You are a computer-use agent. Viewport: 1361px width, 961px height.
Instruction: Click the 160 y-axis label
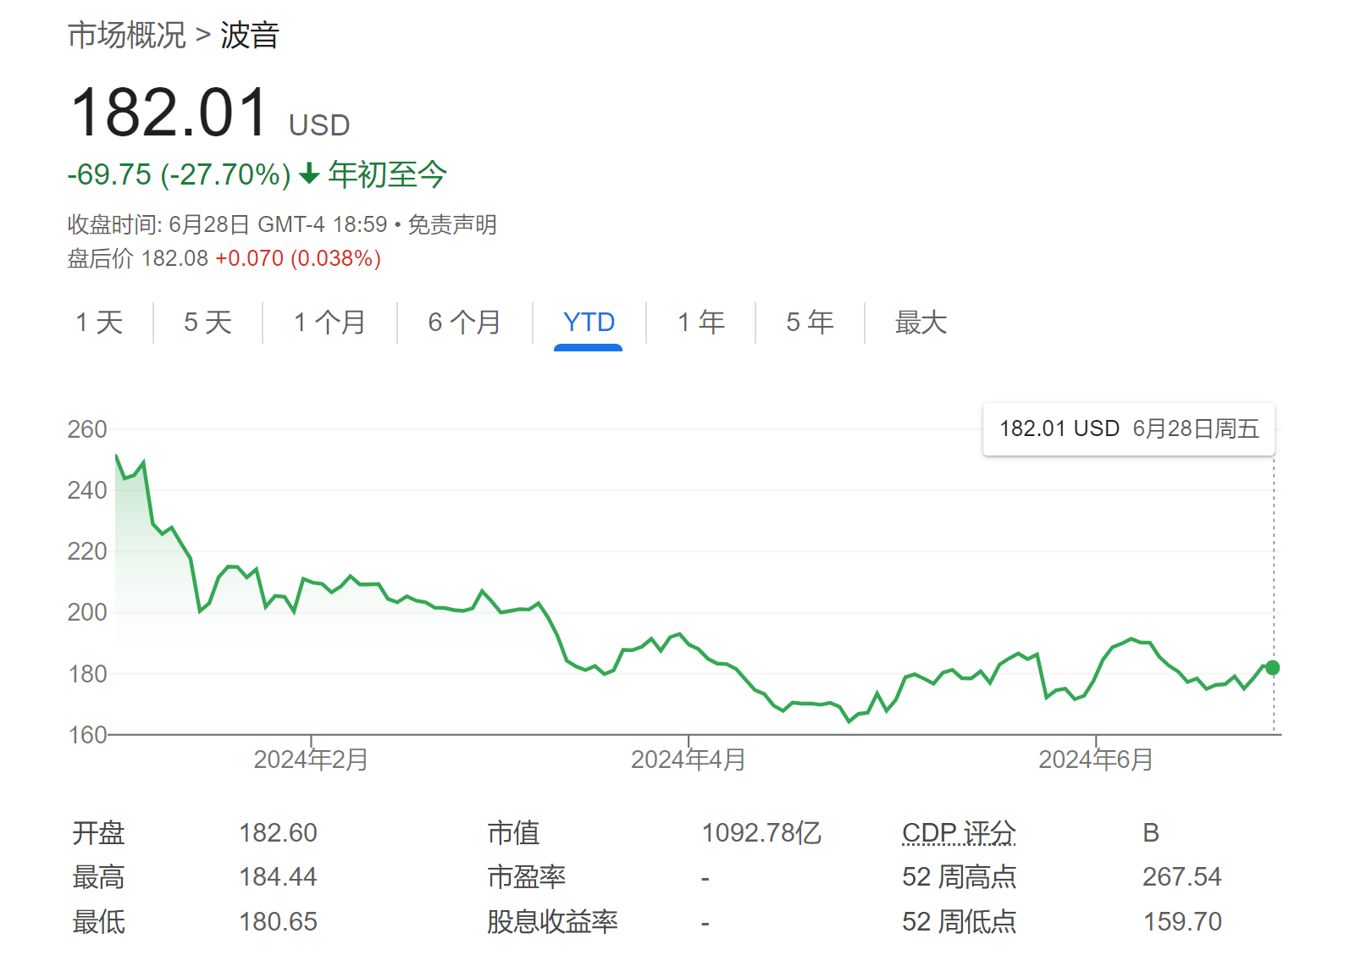pyautogui.click(x=87, y=735)
